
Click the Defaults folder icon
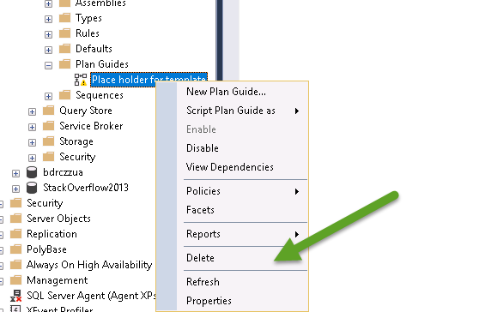click(64, 49)
